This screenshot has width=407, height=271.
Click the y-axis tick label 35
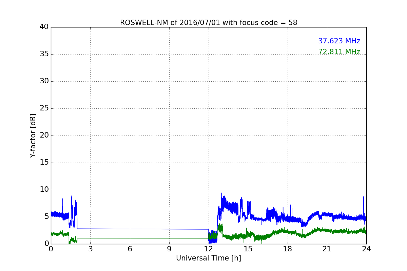[x=44, y=54]
